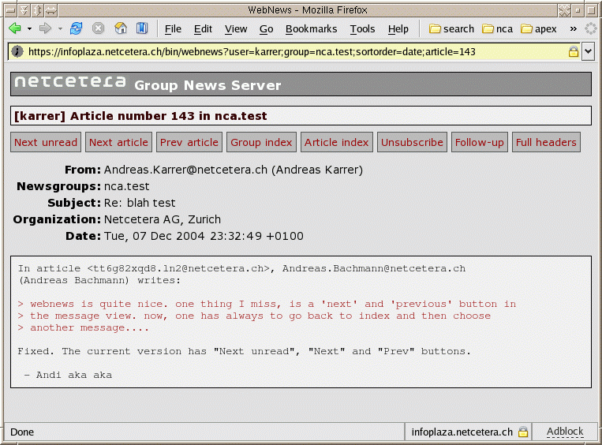Open the Tools menu
602x445 pixels.
[x=362, y=28]
